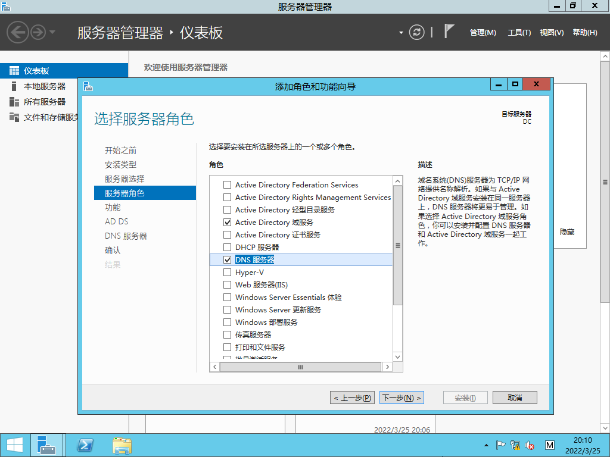Go to 服务器选择 wizard step
Screen dimensions: 610x457
point(125,179)
